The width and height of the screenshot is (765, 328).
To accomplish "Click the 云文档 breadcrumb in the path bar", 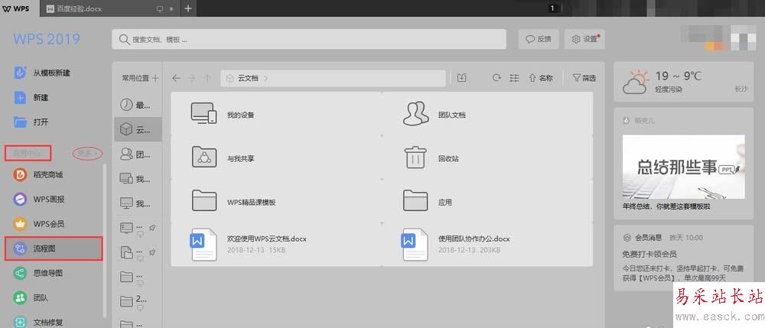I will pyautogui.click(x=248, y=78).
